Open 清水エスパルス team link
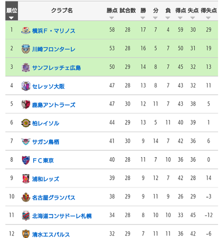 [51, 235]
